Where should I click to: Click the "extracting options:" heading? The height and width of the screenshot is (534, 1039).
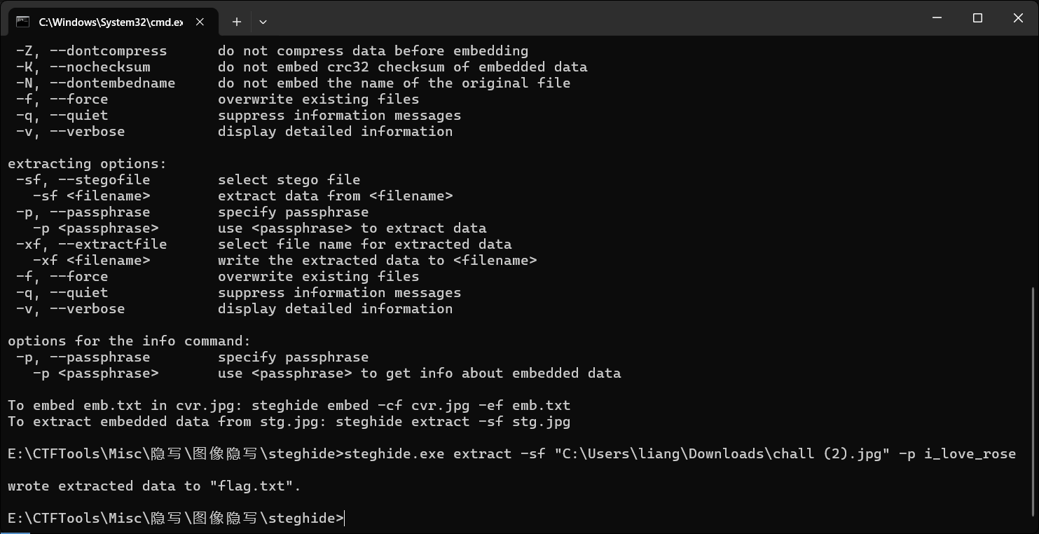click(x=87, y=164)
